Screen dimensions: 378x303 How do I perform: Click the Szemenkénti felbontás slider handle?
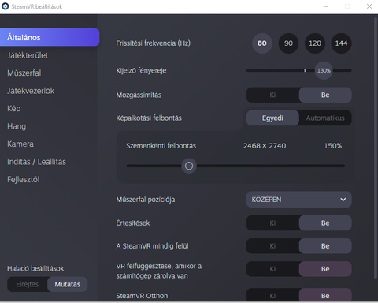point(189,166)
